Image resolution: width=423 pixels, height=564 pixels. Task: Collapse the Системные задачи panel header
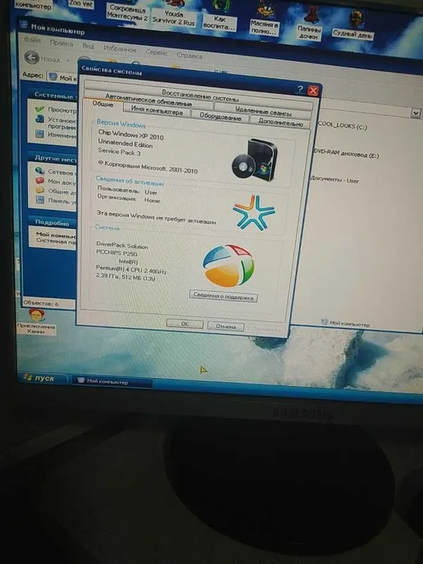pyautogui.click(x=52, y=95)
